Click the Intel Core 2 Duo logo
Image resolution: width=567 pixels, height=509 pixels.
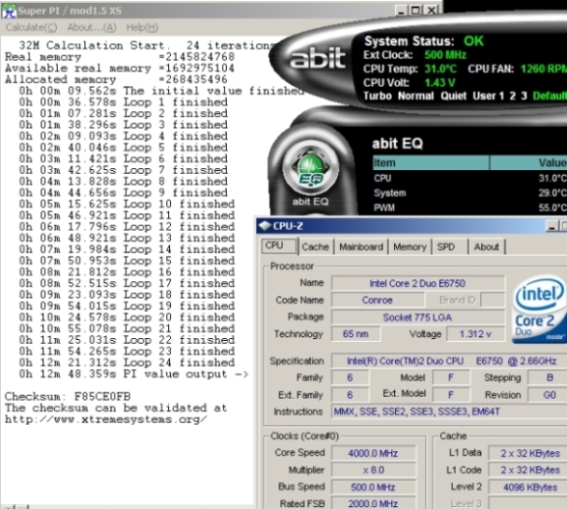(540, 310)
